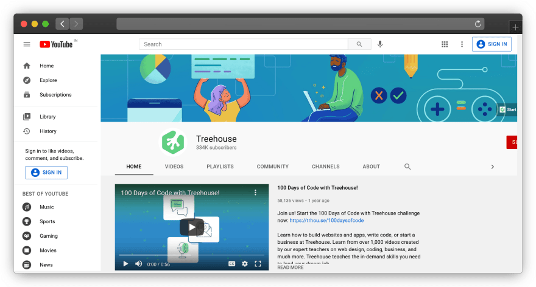Click the Music category icon
Screen dimensions: 536x287
point(27,207)
